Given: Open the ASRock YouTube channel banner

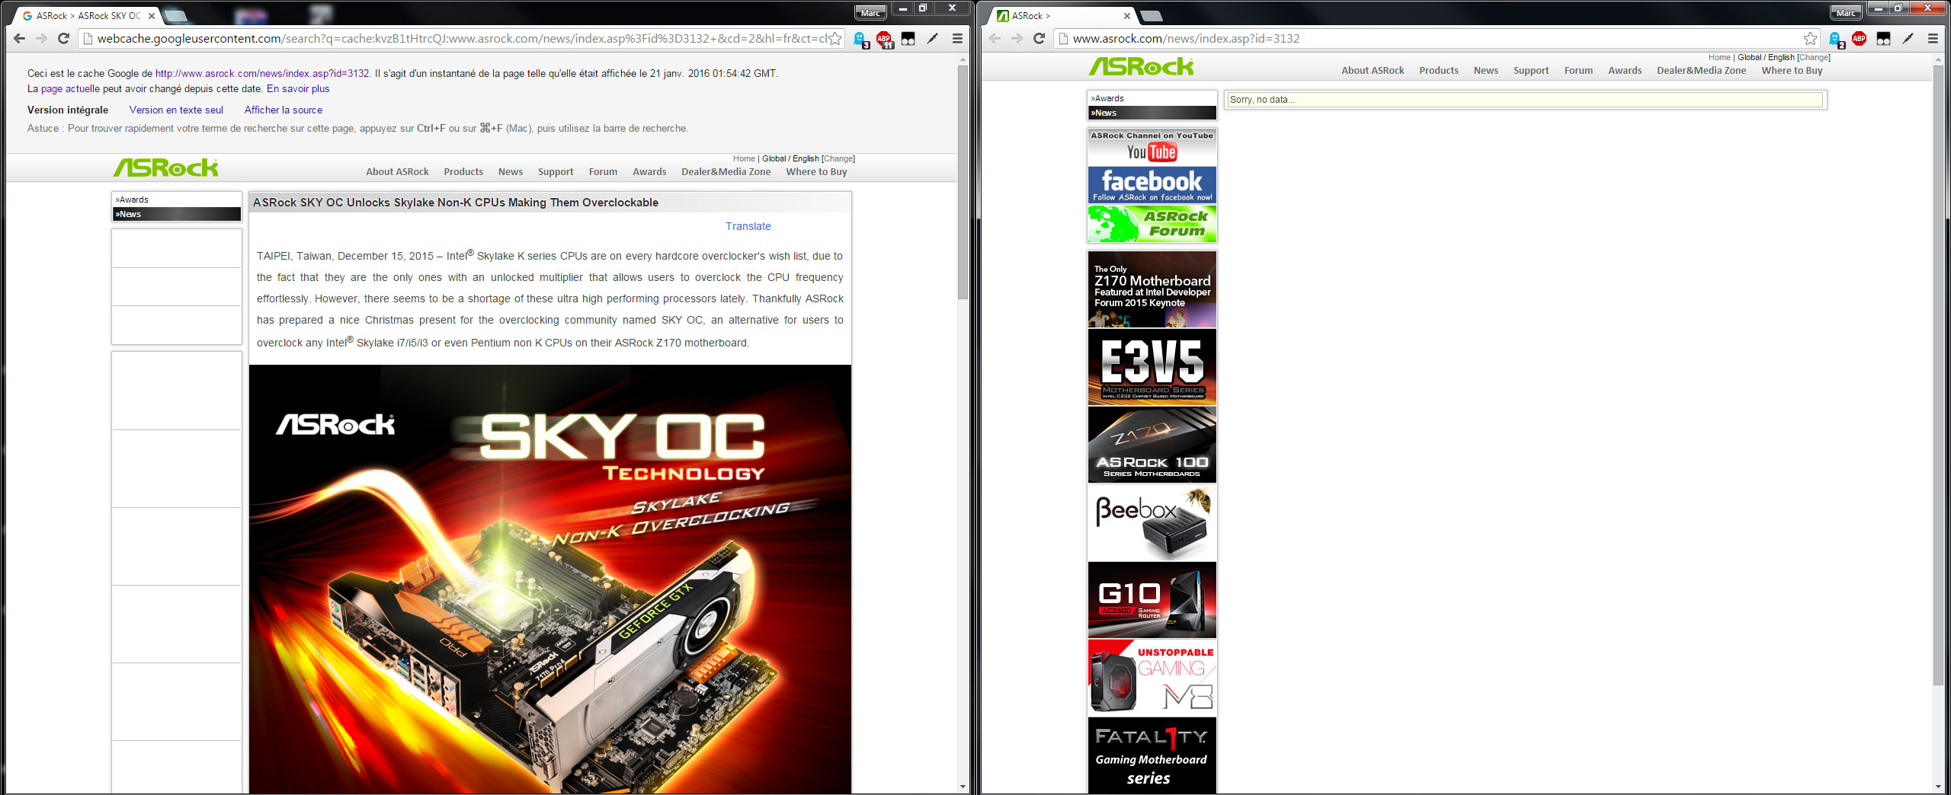Looking at the screenshot, I should point(1152,148).
